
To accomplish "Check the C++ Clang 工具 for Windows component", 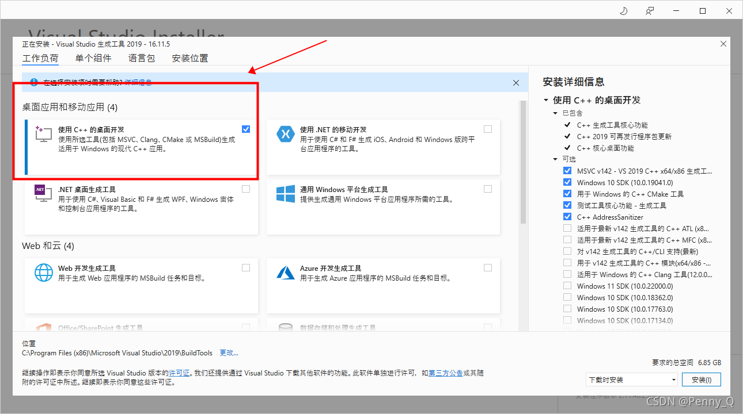I will point(567,274).
